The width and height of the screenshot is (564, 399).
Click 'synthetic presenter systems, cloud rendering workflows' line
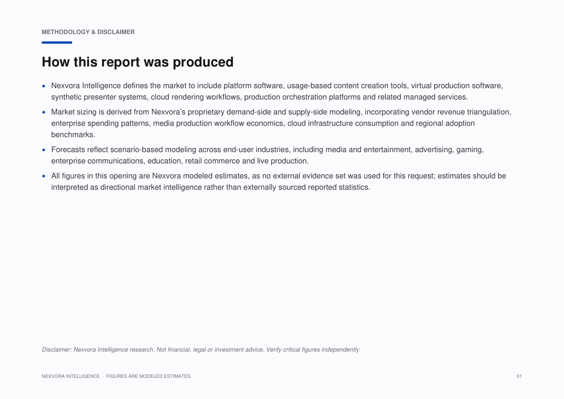pos(146,97)
